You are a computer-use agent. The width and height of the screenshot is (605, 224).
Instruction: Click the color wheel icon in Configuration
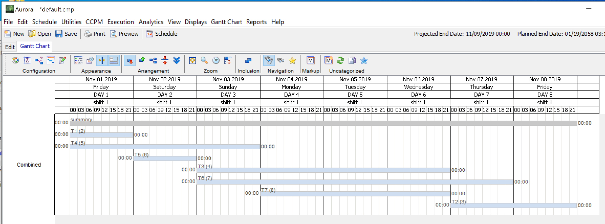pyautogui.click(x=15, y=60)
